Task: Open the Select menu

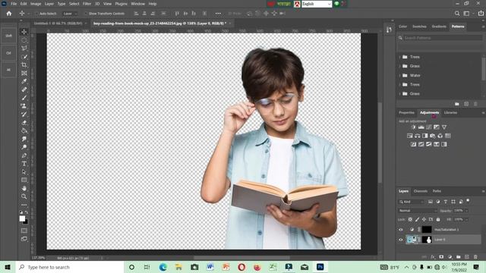Action: pos(74,4)
